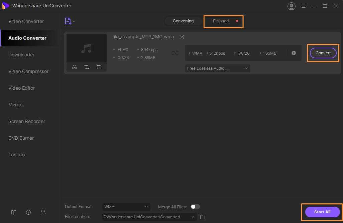343x223 pixels.
Task: Switch to the Finished tab
Action: coord(221,21)
